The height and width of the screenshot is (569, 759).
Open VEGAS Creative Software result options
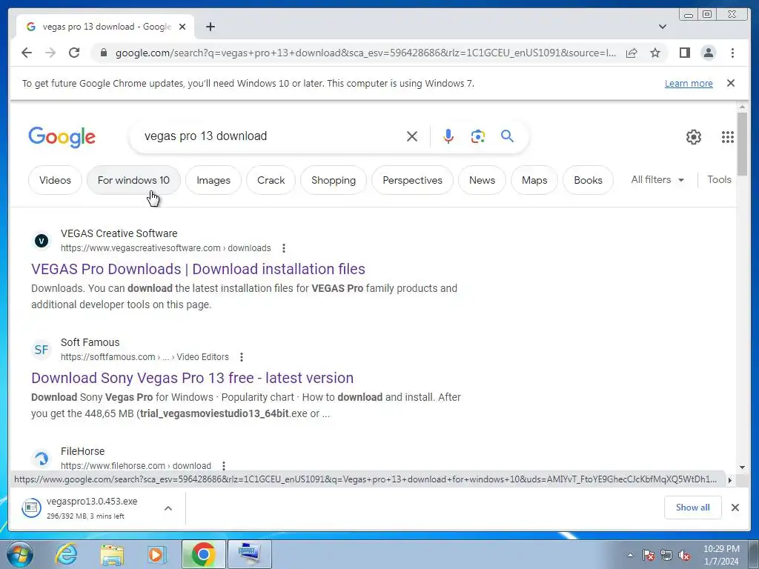[284, 248]
